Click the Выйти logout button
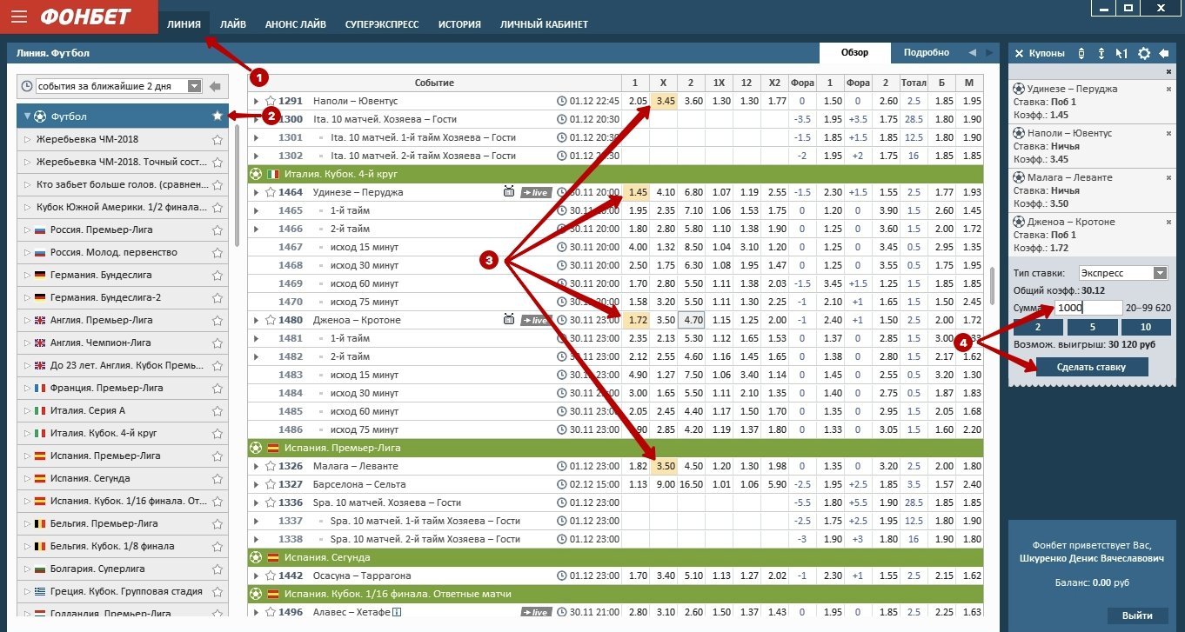Viewport: 1185px width, 632px height. (x=1137, y=615)
